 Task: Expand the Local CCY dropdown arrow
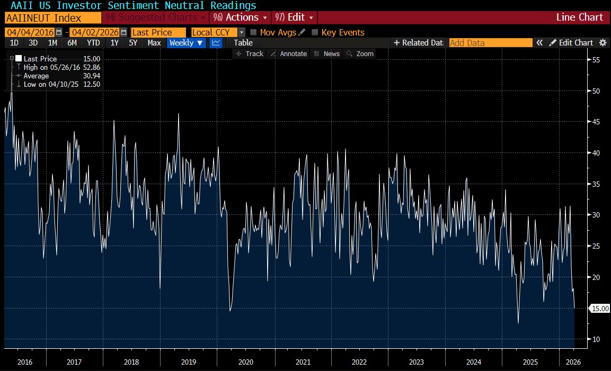(x=242, y=32)
